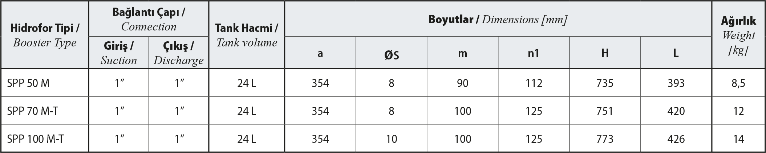This screenshot has width=766, height=153.
Task: Click the ØS dimension column header
Action: pyautogui.click(x=391, y=54)
